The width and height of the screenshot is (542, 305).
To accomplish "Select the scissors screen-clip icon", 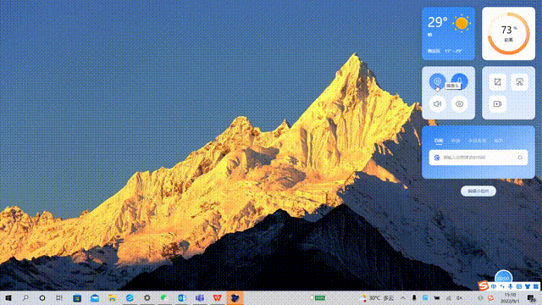I will coord(519,82).
